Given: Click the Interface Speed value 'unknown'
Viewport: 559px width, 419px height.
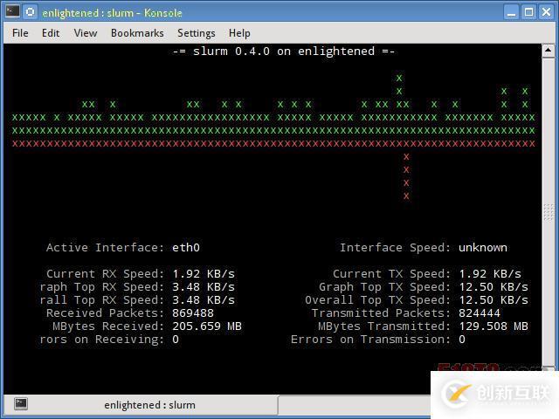Looking at the screenshot, I should point(483,248).
